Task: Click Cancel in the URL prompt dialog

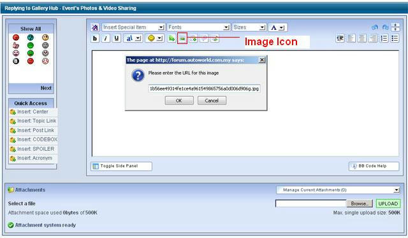Action: coord(212,101)
